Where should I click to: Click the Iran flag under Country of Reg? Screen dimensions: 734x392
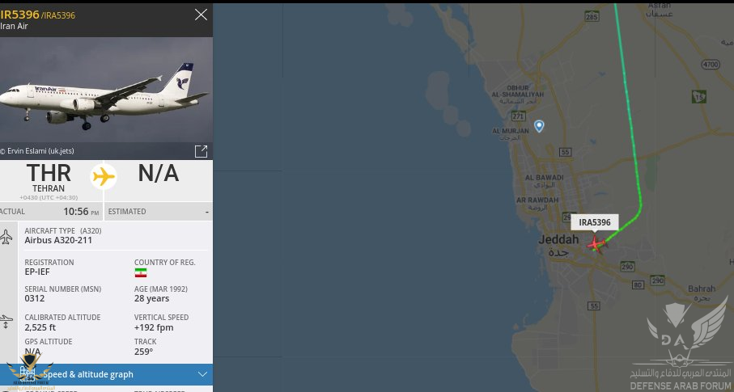click(x=141, y=272)
